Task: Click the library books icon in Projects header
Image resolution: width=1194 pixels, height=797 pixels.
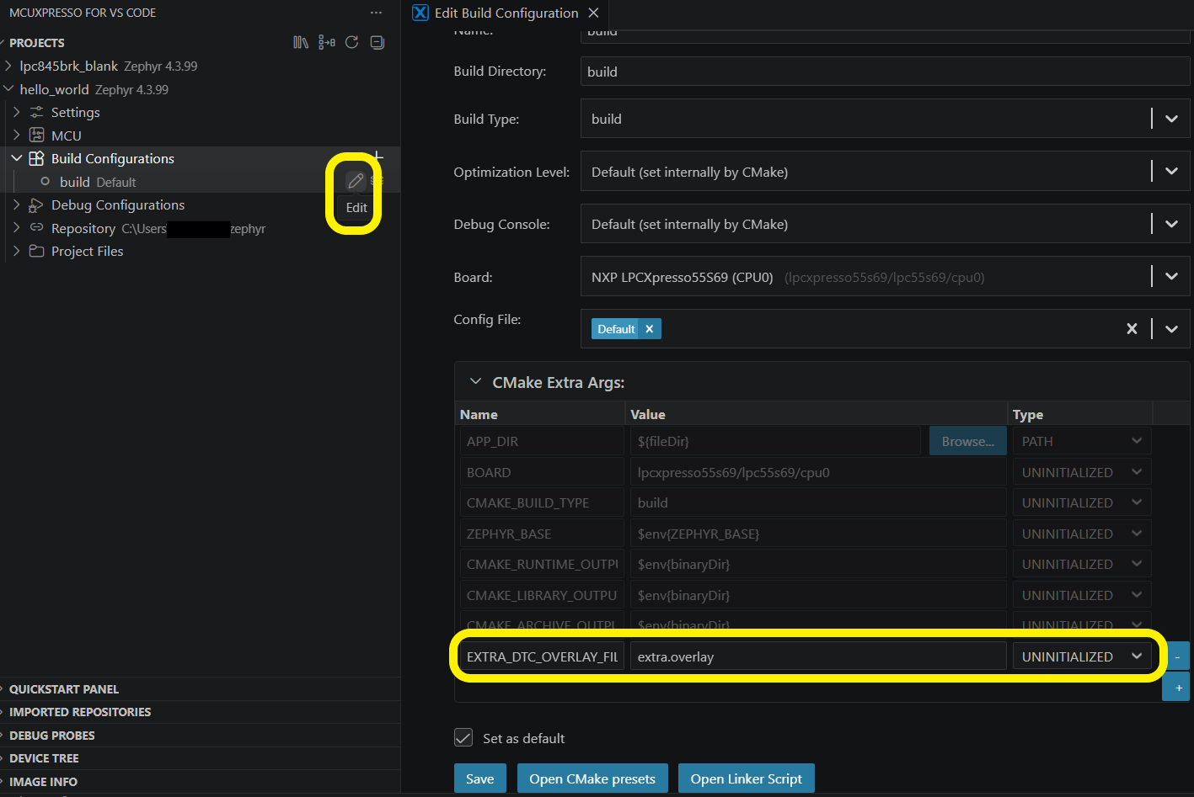Action: (301, 42)
